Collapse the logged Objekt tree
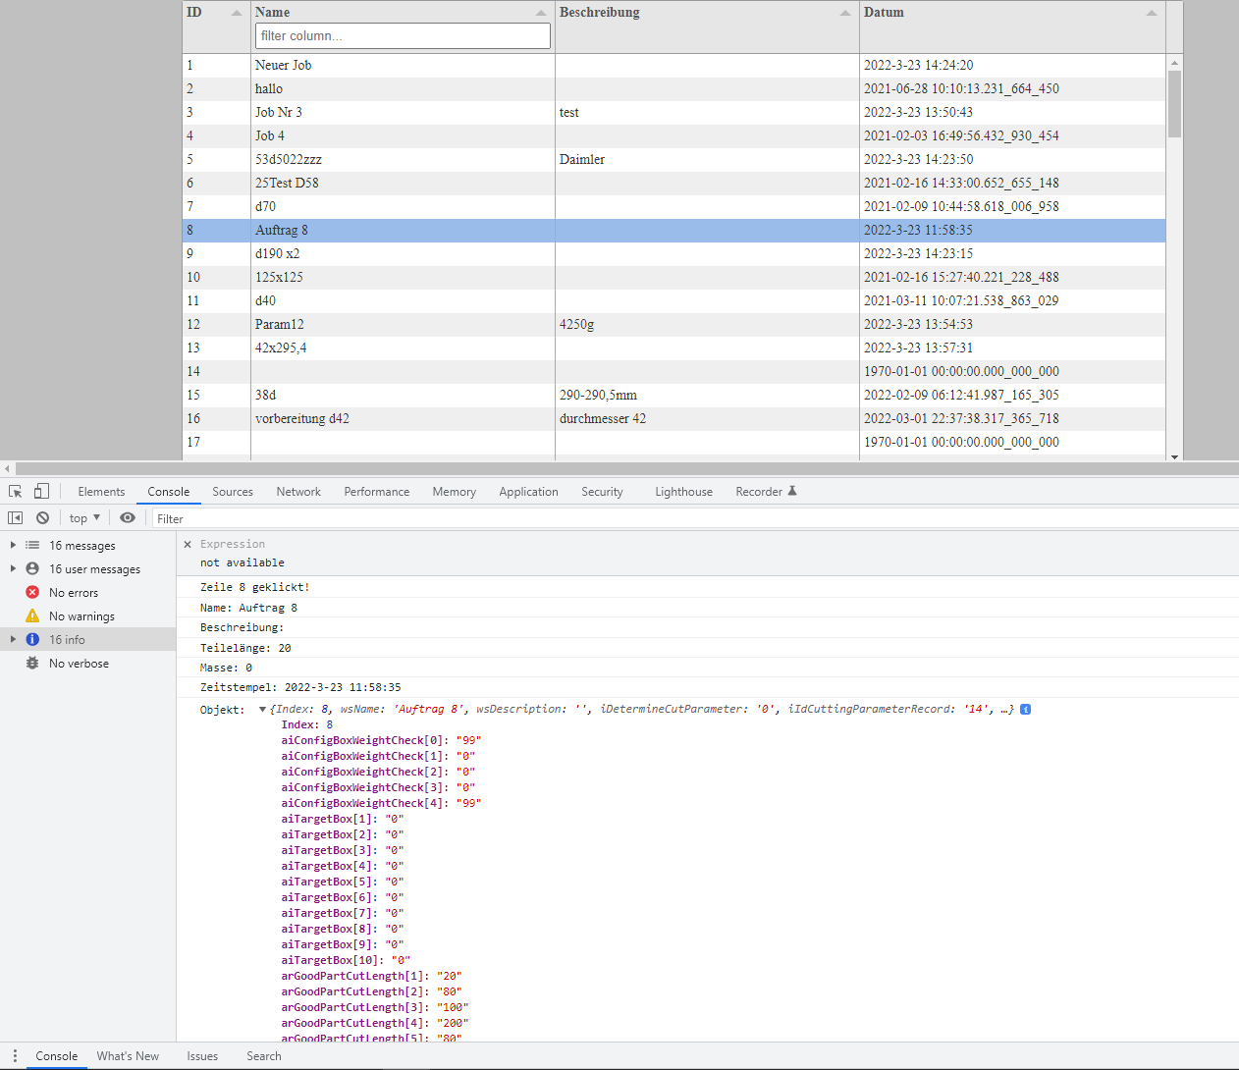The image size is (1239, 1070). (262, 710)
